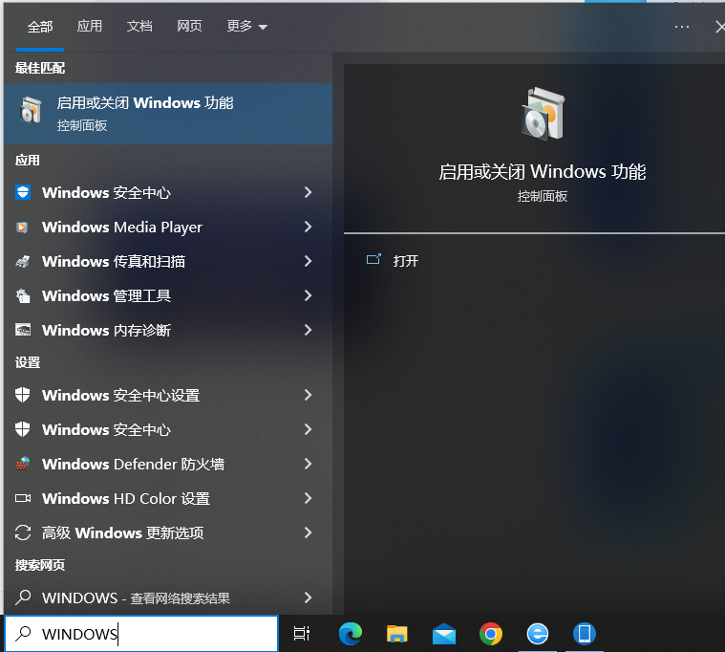Open Task View on the taskbar

[302, 633]
